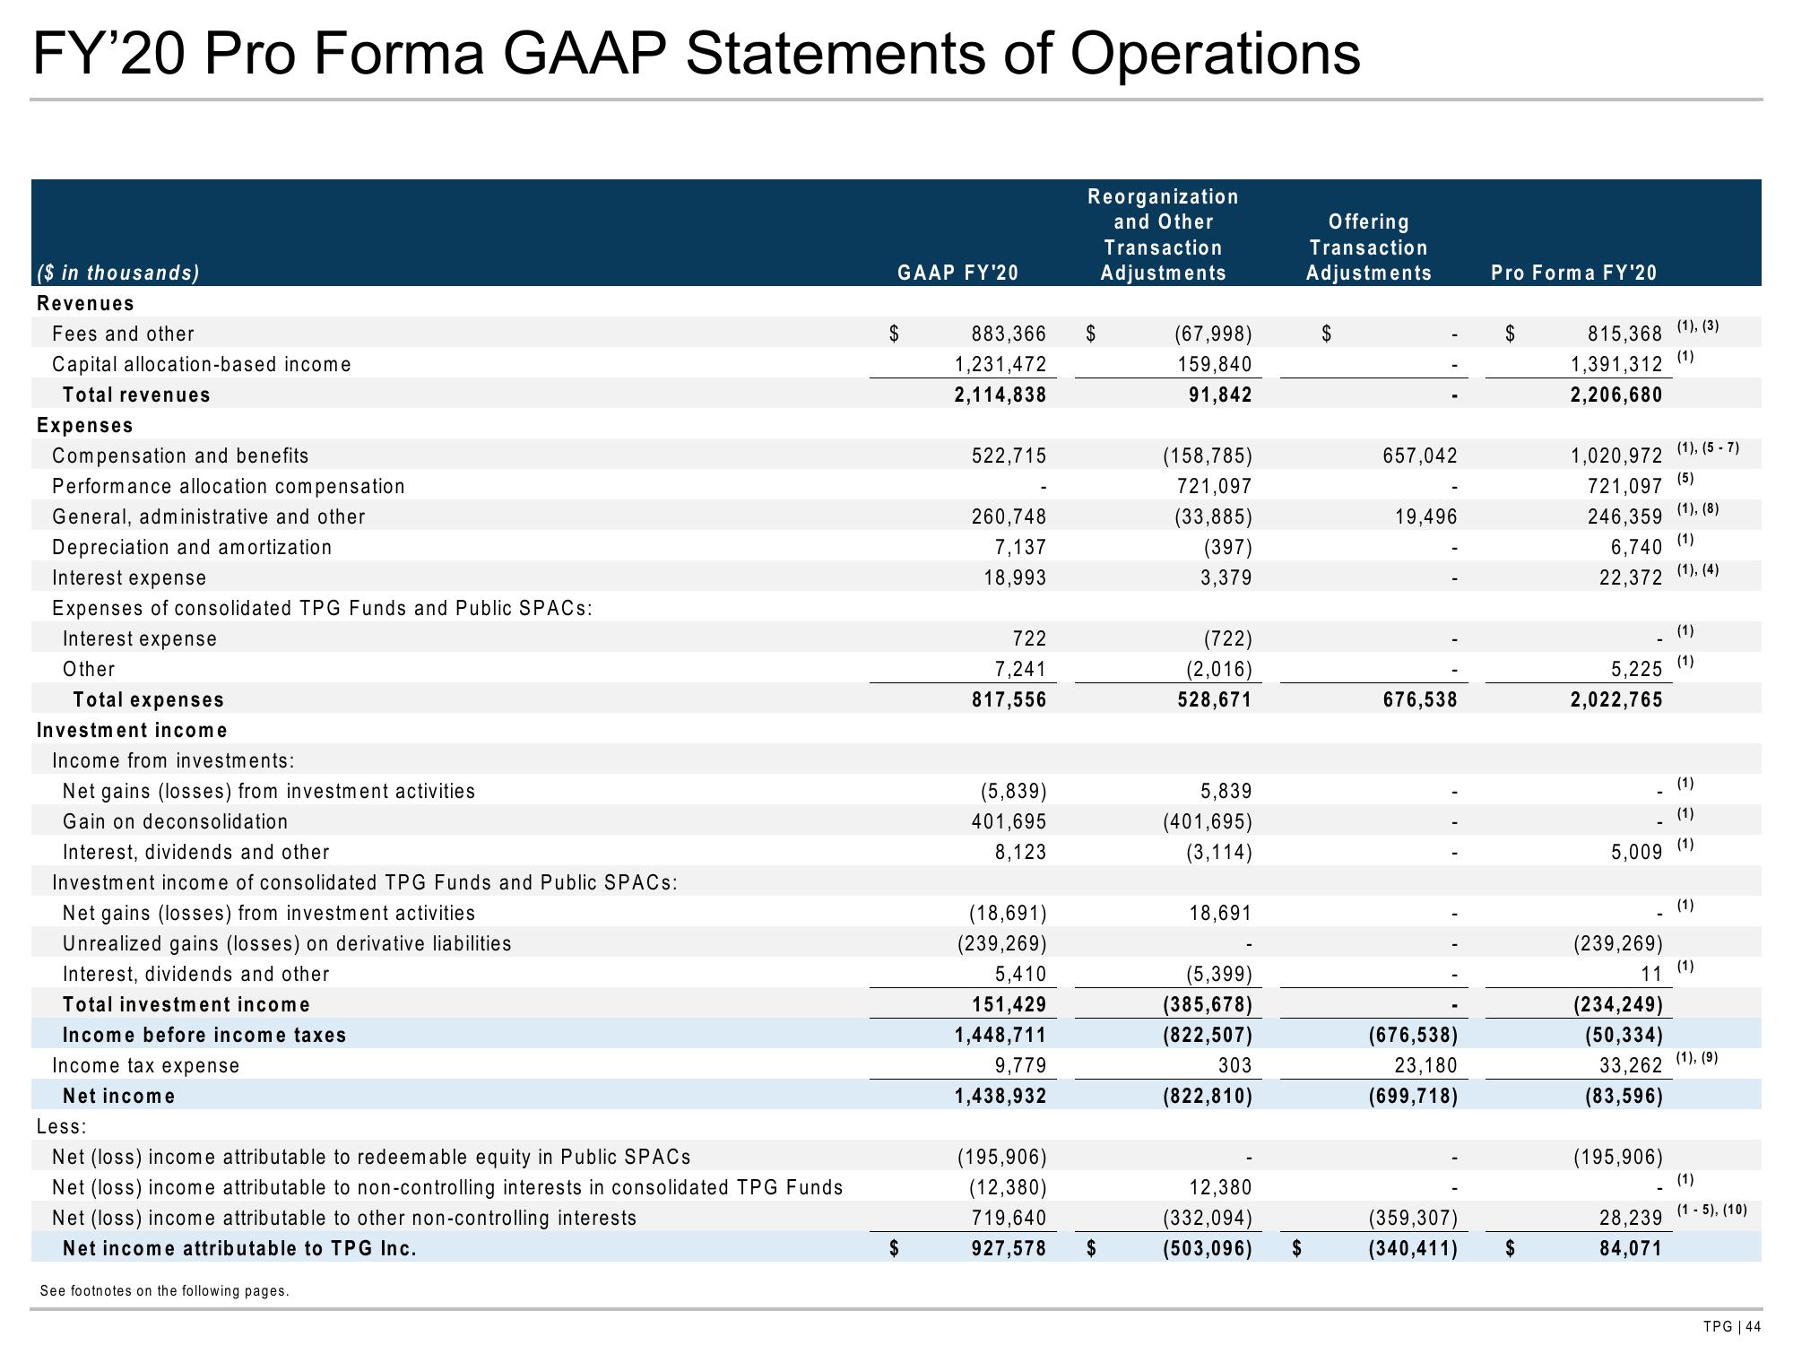Select the value 260,748

click(x=1009, y=516)
